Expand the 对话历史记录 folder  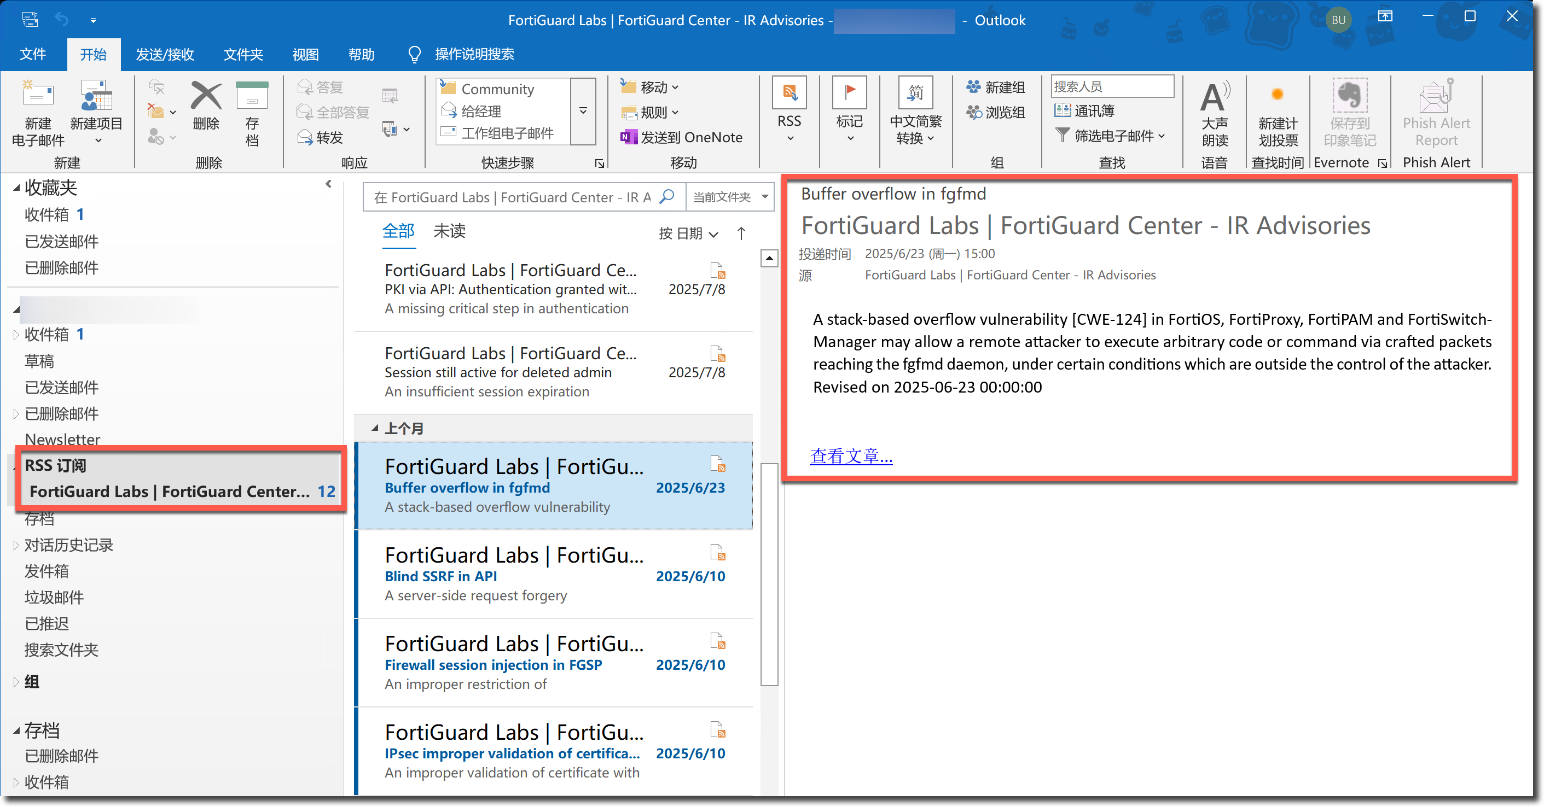(x=16, y=545)
